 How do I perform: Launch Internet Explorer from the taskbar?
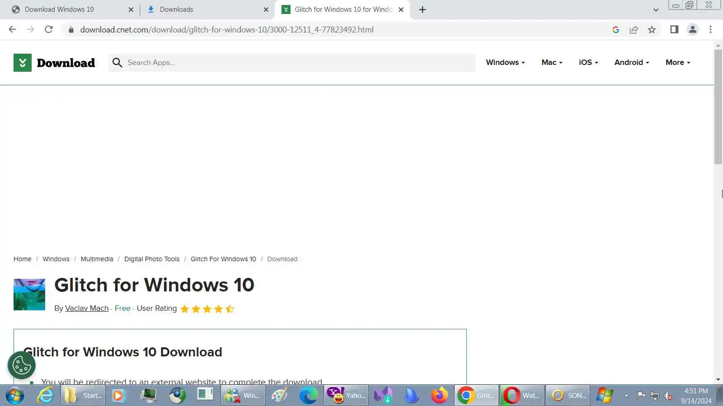coord(45,396)
